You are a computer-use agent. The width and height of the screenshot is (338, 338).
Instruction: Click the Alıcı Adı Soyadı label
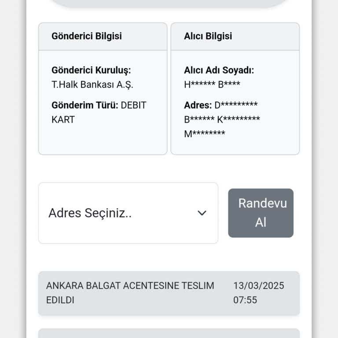click(x=219, y=70)
